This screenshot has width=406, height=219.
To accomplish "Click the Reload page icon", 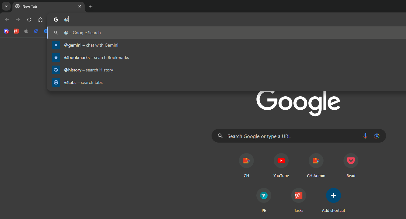I will 29,20.
